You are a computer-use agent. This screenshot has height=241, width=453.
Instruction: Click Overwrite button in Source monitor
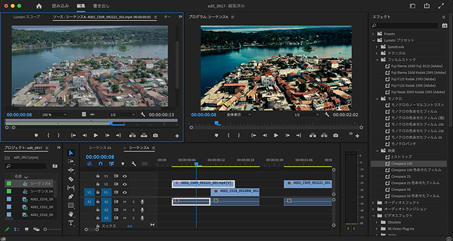coord(144,135)
